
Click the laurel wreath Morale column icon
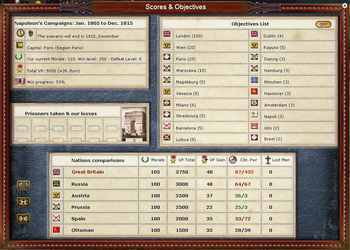point(145,160)
